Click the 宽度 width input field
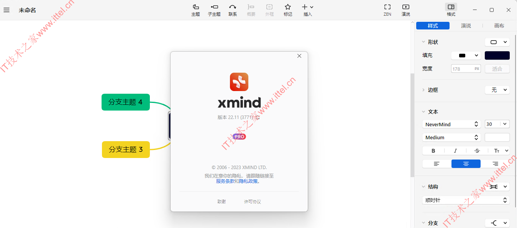 tap(466, 69)
